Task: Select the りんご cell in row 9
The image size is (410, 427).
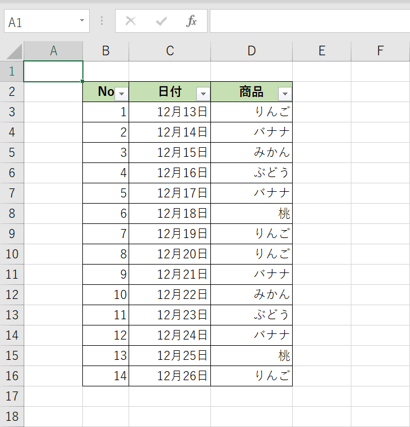Action: pyautogui.click(x=252, y=234)
